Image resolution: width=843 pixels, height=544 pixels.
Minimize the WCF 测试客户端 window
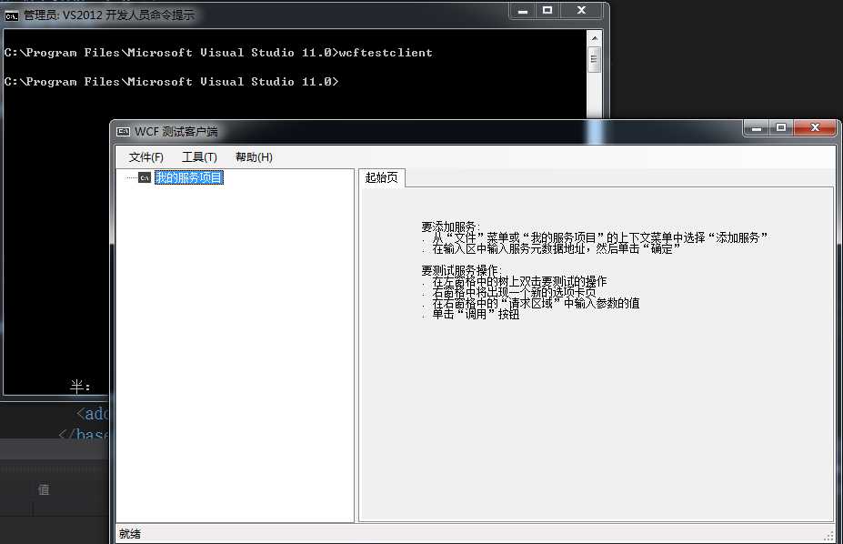(x=757, y=128)
